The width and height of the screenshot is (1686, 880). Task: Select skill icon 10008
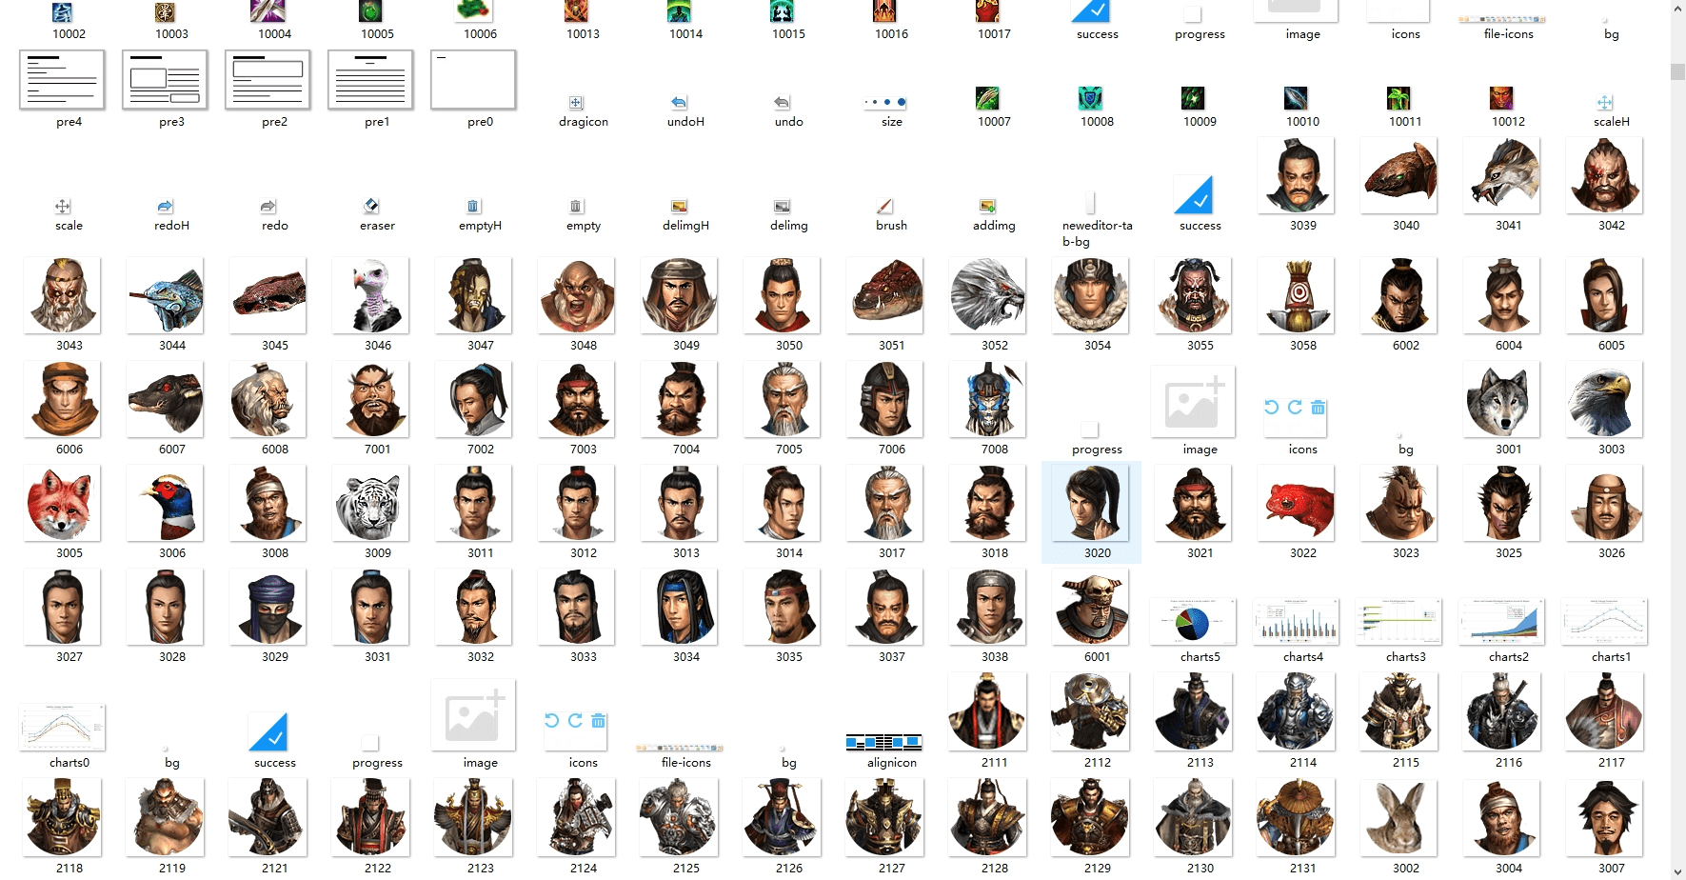pos(1090,98)
